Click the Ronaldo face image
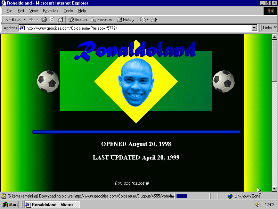This screenshot has width=278, height=209. 136,82
